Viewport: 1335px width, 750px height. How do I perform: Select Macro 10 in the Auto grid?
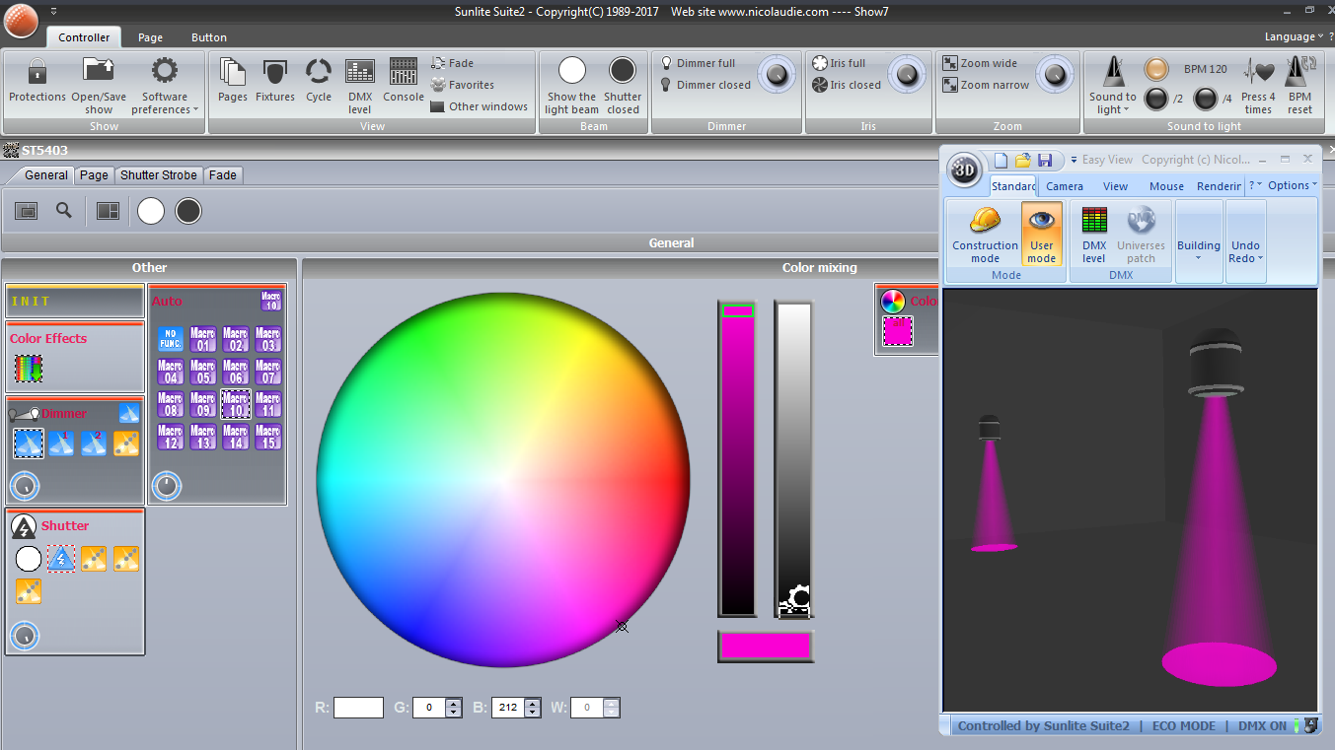[235, 404]
